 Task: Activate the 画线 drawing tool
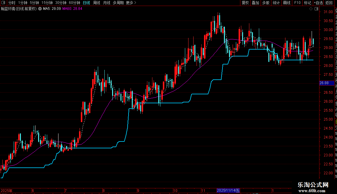287,3
